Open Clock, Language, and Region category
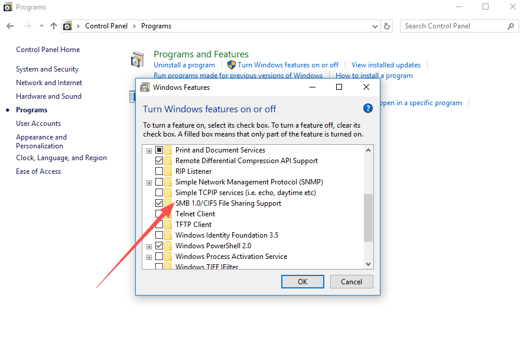Image resolution: width=524 pixels, height=344 pixels. click(61, 158)
